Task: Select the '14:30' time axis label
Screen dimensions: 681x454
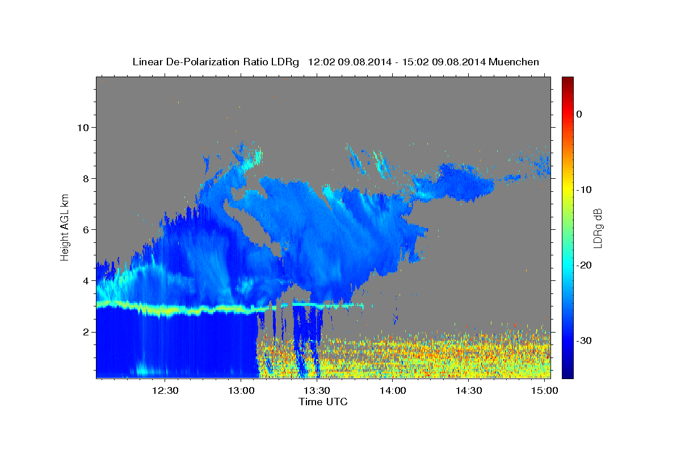Action: [x=469, y=391]
